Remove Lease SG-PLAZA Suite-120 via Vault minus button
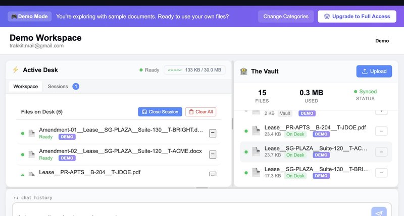Image resolution: width=404 pixels, height=216 pixels. (381, 152)
